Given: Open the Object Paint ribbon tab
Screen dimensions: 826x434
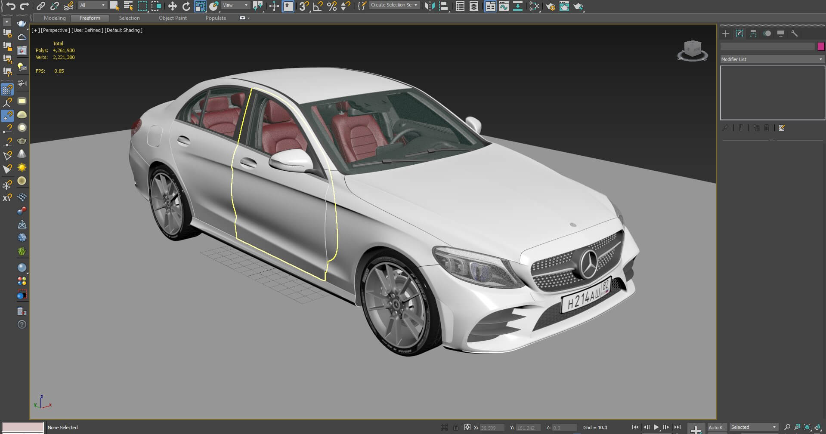Looking at the screenshot, I should [173, 18].
